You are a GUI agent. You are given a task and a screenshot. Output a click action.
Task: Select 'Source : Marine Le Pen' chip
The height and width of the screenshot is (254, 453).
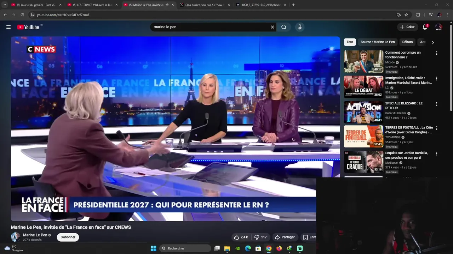click(378, 42)
